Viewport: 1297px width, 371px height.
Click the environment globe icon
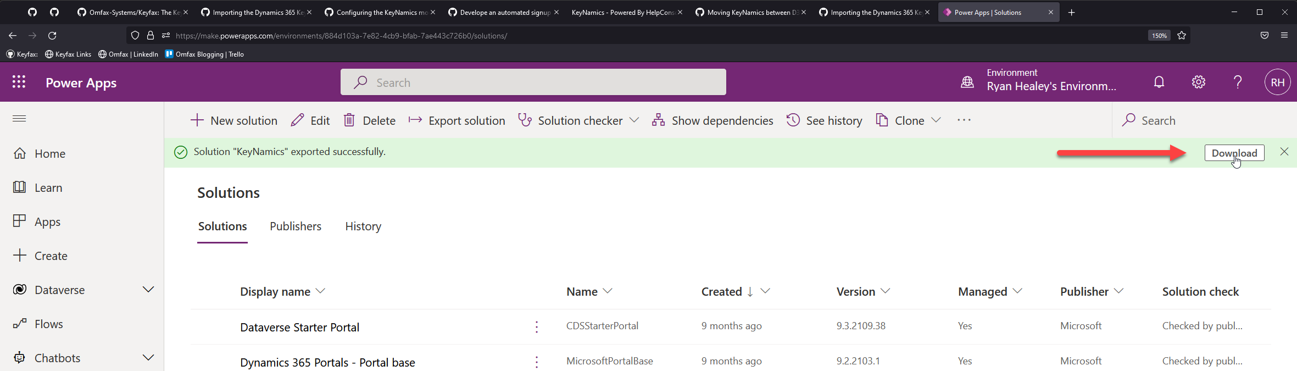coord(967,82)
